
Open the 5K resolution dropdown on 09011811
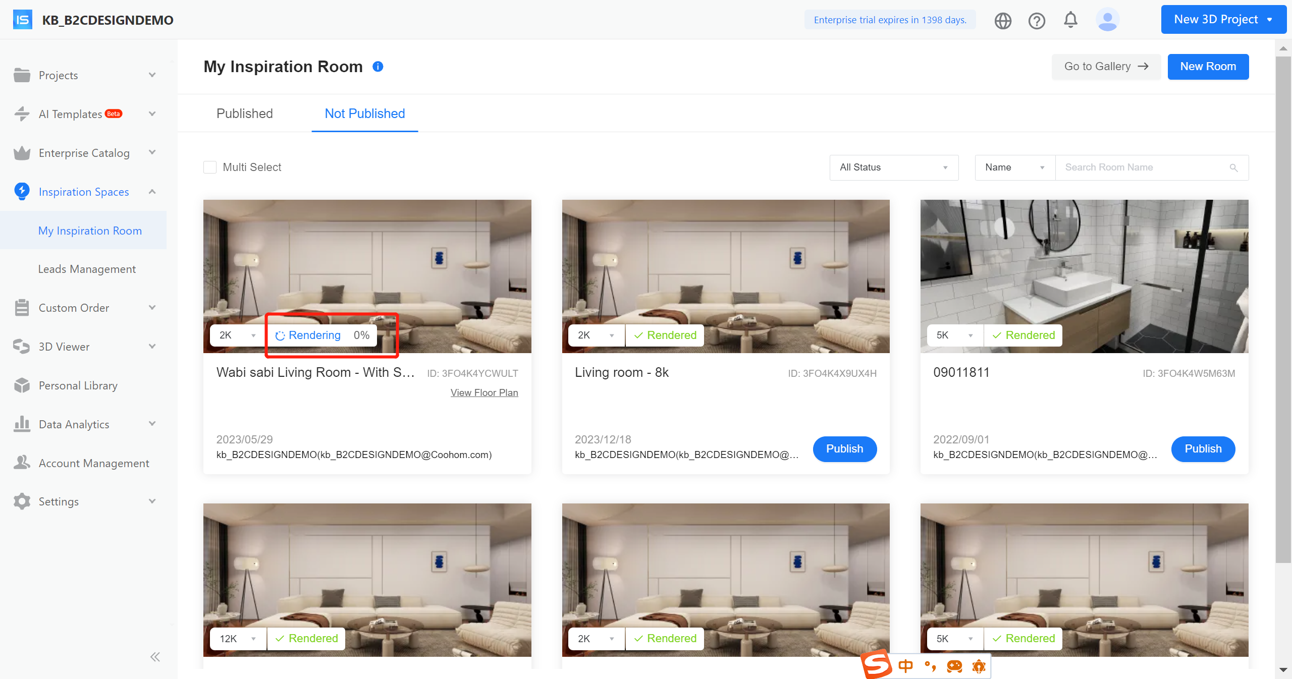tap(954, 335)
